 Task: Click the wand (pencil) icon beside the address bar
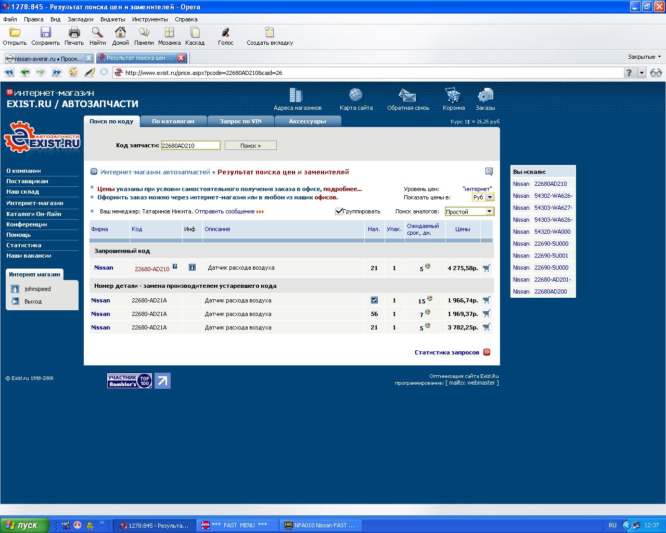tap(89, 72)
